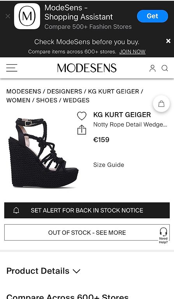The image size is (174, 299).
Task: Tap the ModeSens app logo icon
Action: tap(27, 16)
